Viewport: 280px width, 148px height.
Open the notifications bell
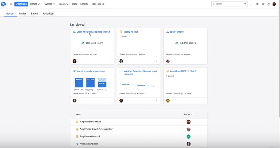[x=251, y=4]
